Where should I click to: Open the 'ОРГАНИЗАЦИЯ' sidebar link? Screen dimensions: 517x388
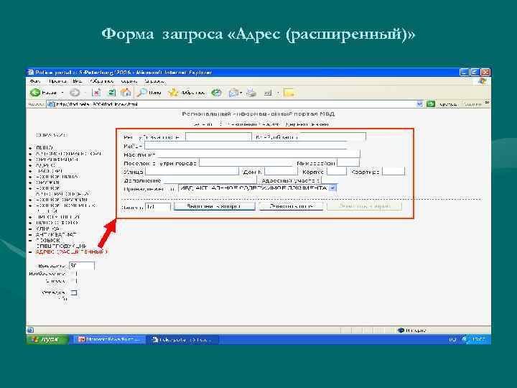57,160
